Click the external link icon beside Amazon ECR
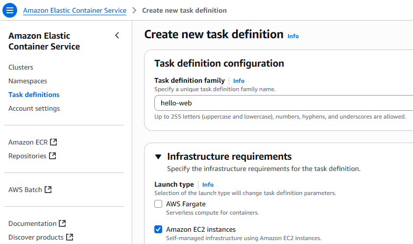 (54, 142)
